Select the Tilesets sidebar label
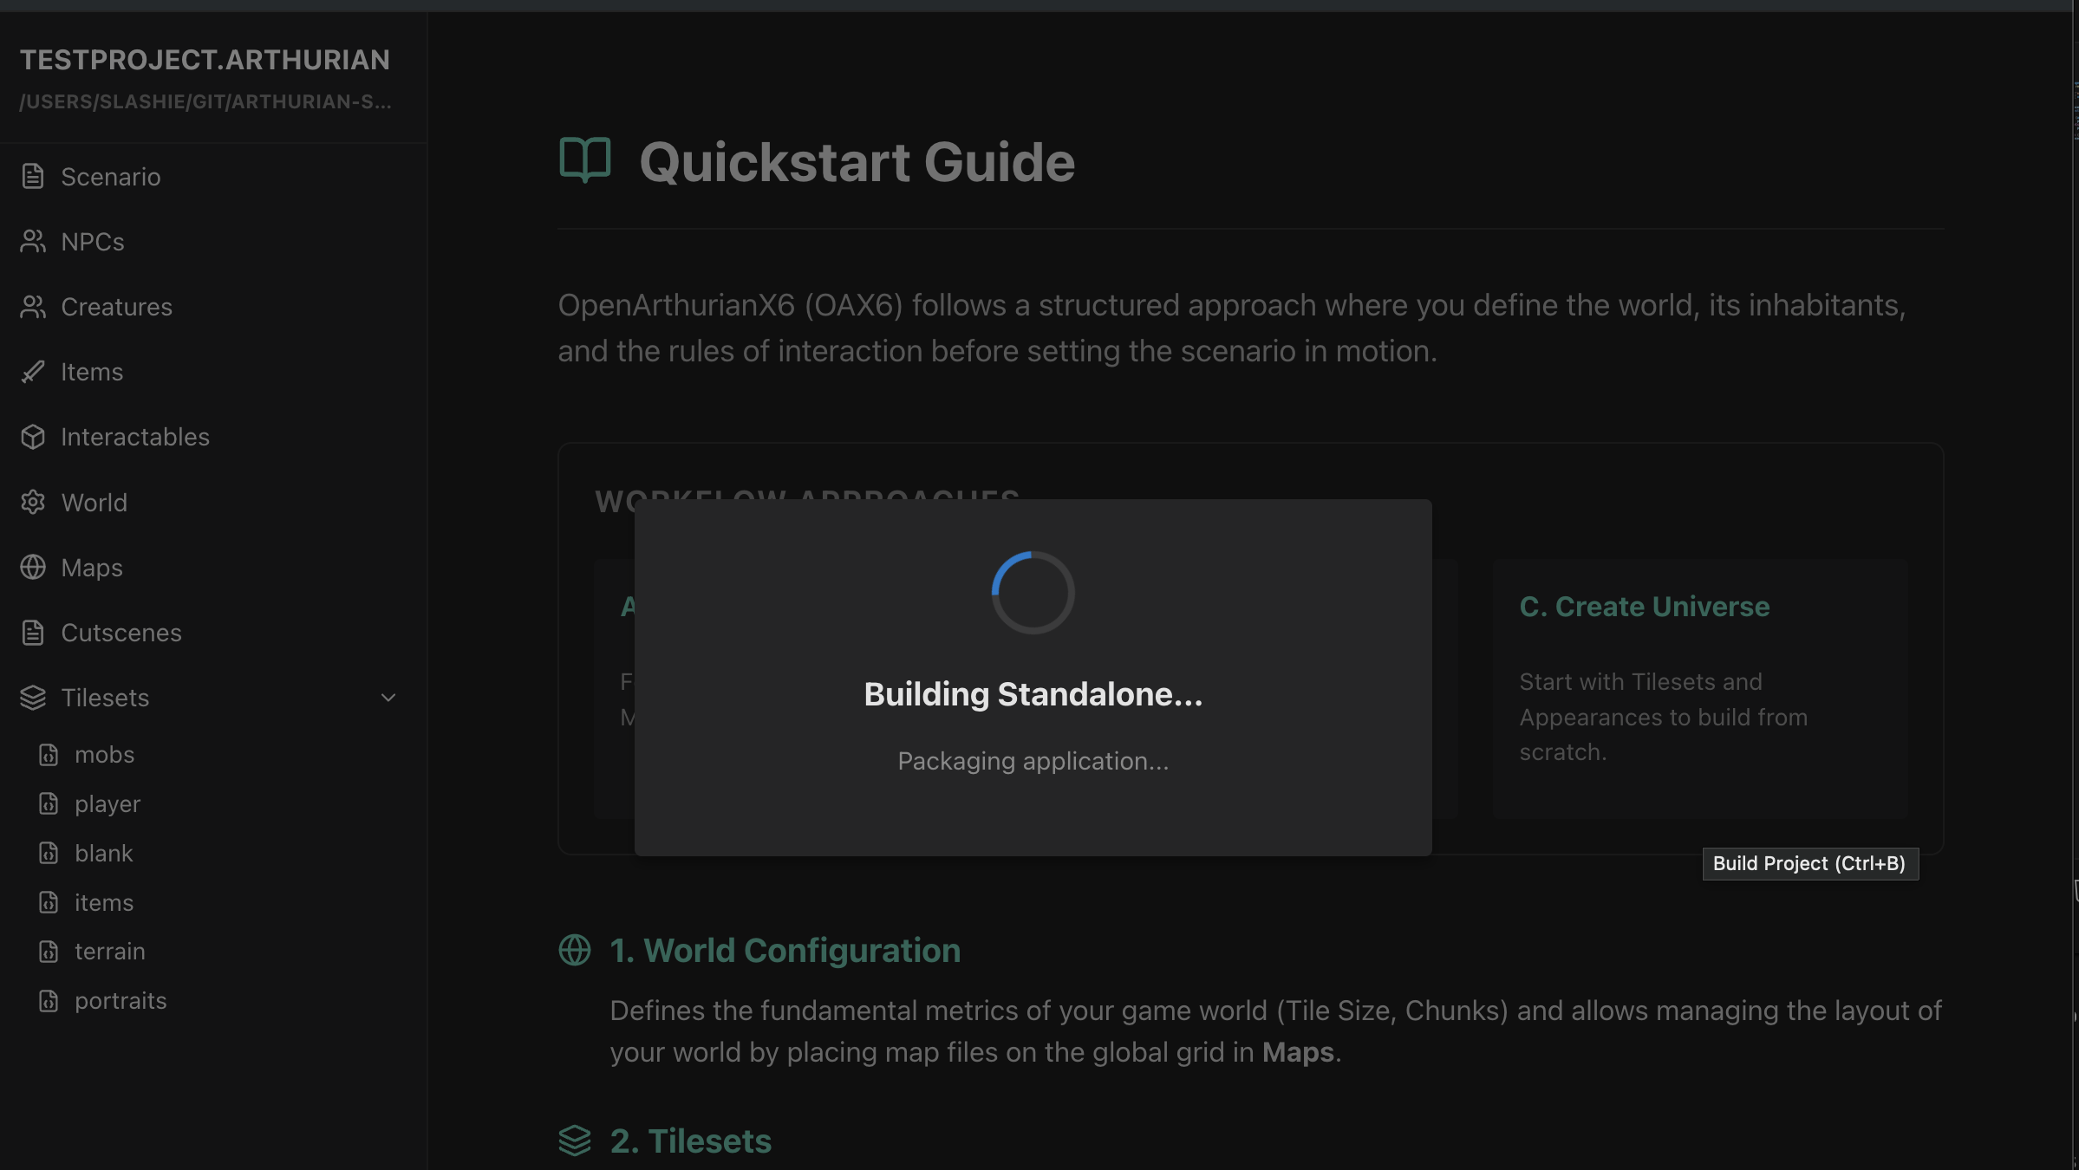This screenshot has width=2079, height=1170. click(x=105, y=698)
